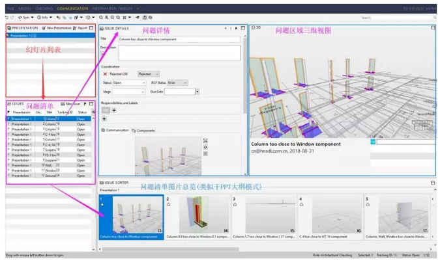Click the paper-plane fly-to icon
The height and width of the screenshot is (266, 440).
click(138, 18)
